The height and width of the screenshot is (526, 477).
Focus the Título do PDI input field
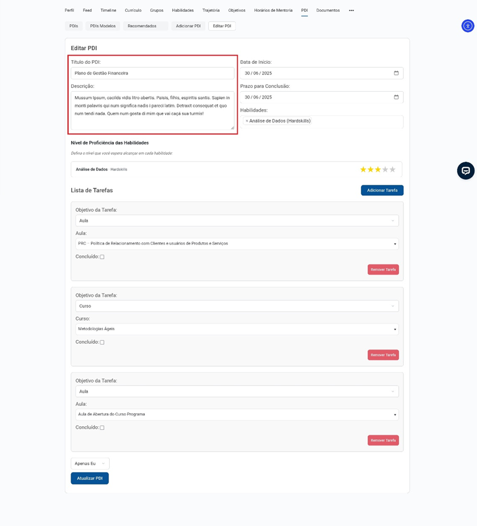coord(152,73)
